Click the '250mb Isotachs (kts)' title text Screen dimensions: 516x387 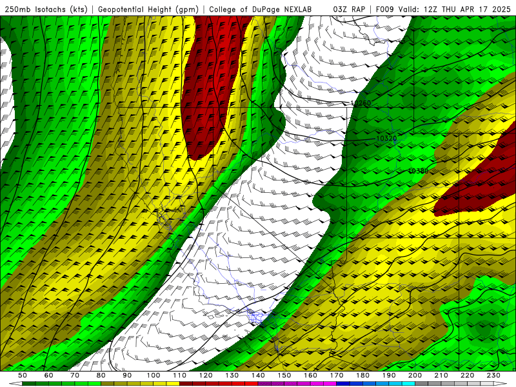click(46, 10)
